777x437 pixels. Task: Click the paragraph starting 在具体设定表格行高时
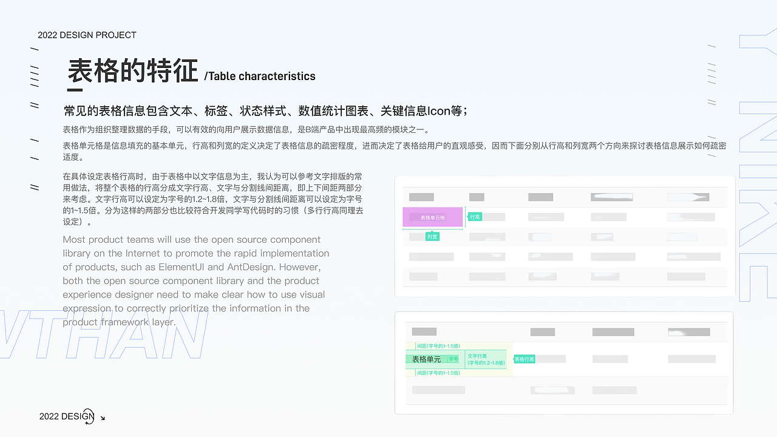coord(213,199)
